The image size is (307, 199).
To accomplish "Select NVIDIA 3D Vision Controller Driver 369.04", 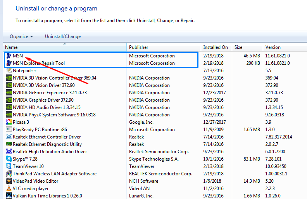I will (55, 78).
